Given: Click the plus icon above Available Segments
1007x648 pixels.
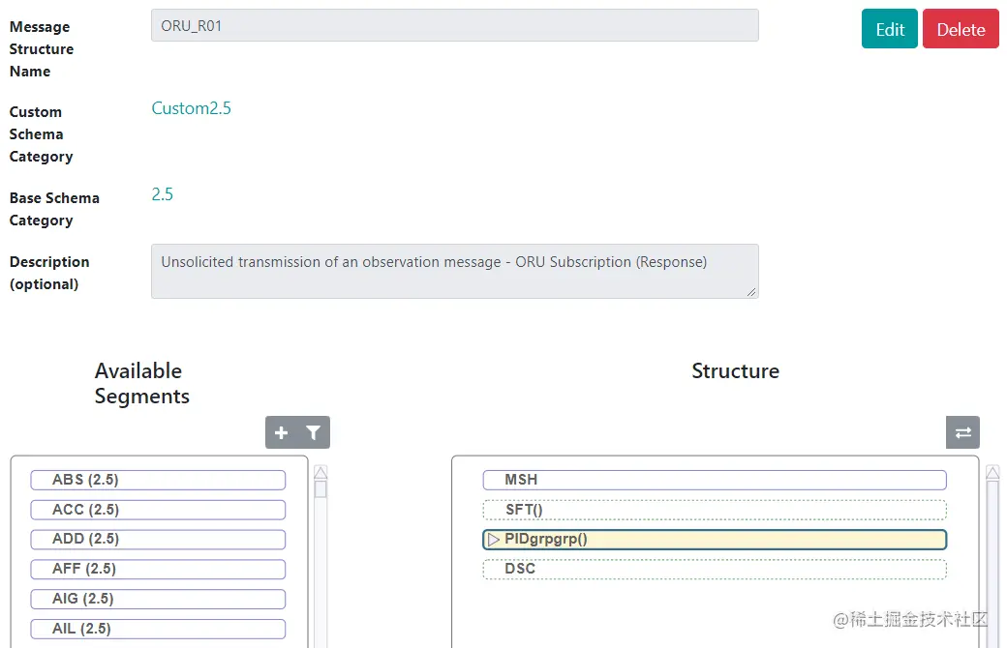Looking at the screenshot, I should tap(282, 433).
